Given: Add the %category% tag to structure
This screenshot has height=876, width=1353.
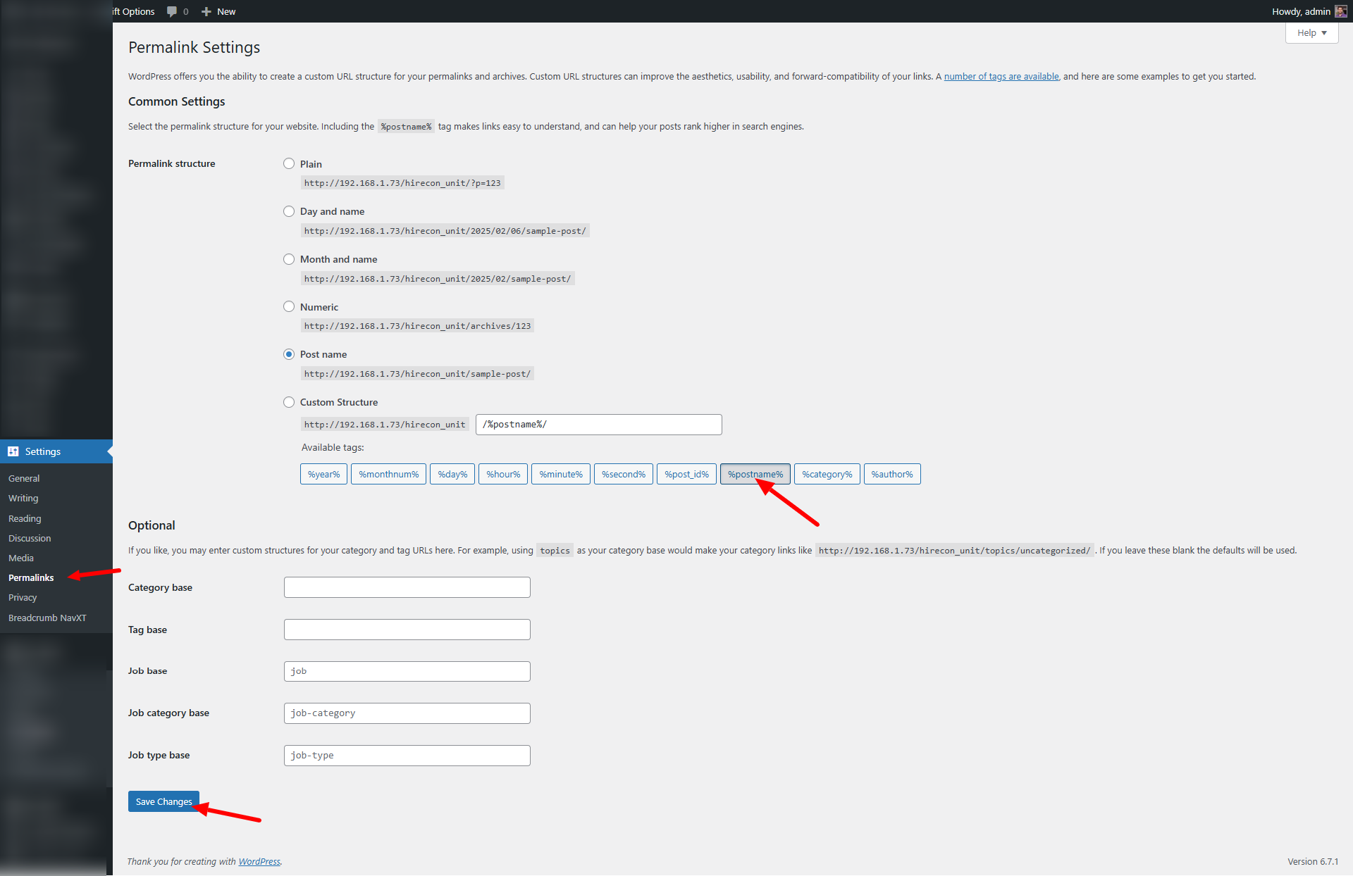Looking at the screenshot, I should [x=827, y=474].
